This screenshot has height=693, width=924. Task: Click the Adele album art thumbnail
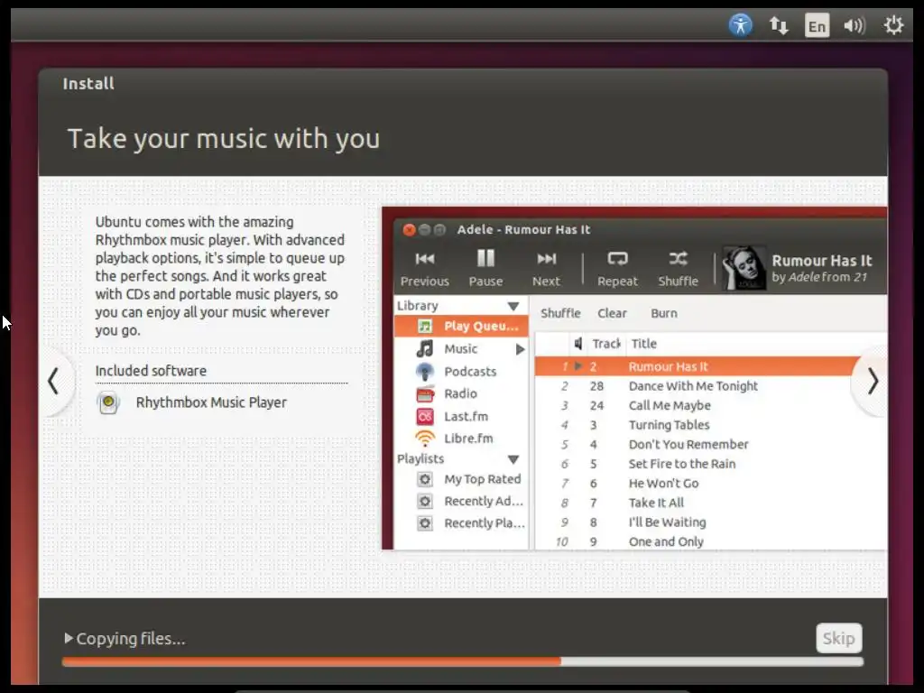[x=744, y=267]
